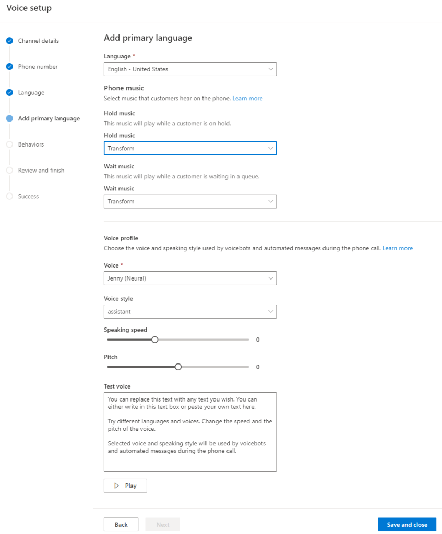Click the Save and close button

coord(407,525)
